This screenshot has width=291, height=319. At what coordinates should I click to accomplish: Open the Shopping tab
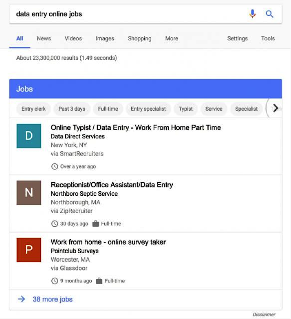[140, 38]
